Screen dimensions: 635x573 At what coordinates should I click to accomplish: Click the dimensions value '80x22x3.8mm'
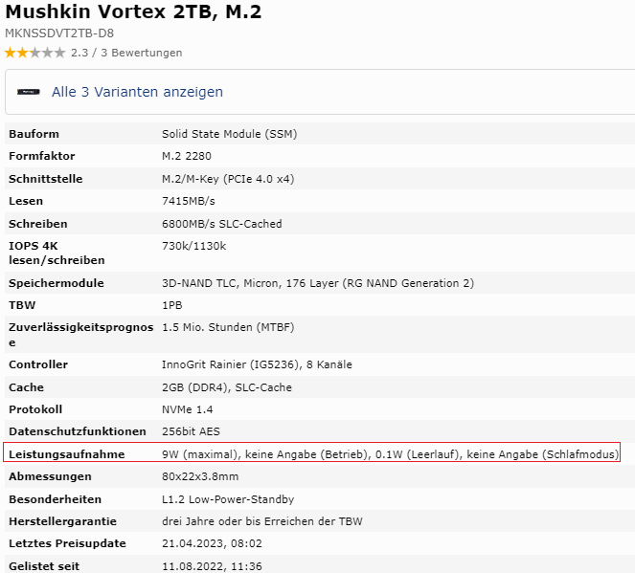tap(200, 476)
